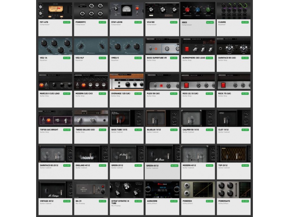Open the Bass Supertube VR amp thumbnail
Image resolution: width=289 pixels, height=217 pixels.
[162, 47]
